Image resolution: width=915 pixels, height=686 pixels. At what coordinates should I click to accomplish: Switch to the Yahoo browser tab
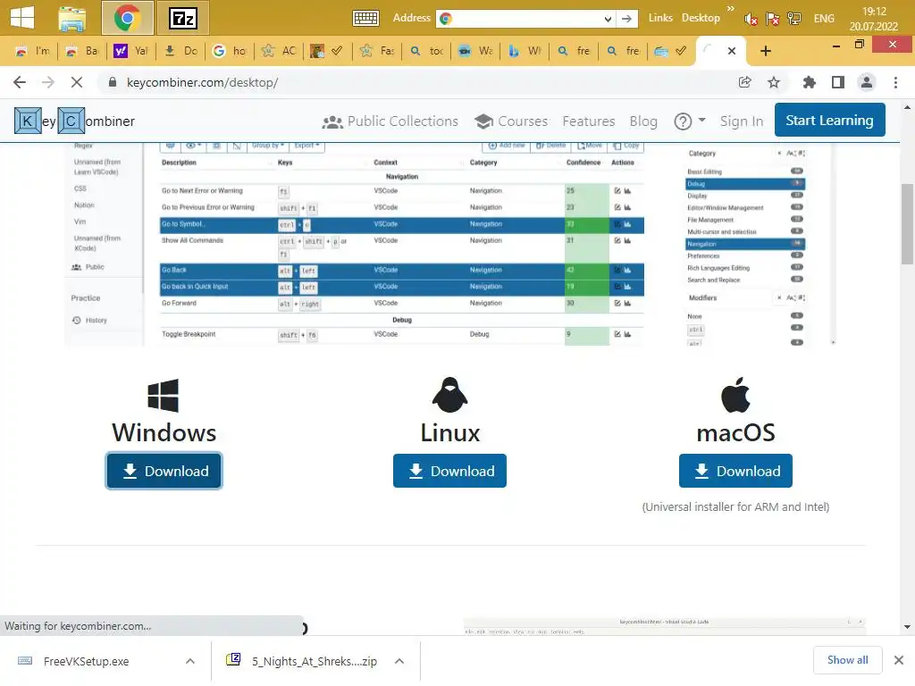[130, 51]
